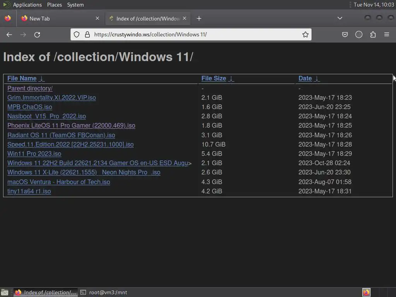Reverse file name order with its arrow
396x297 pixels.
point(42,79)
